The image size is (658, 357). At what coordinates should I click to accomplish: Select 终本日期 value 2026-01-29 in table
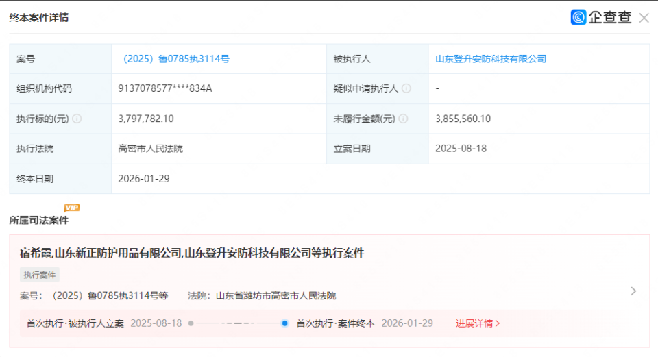(143, 179)
